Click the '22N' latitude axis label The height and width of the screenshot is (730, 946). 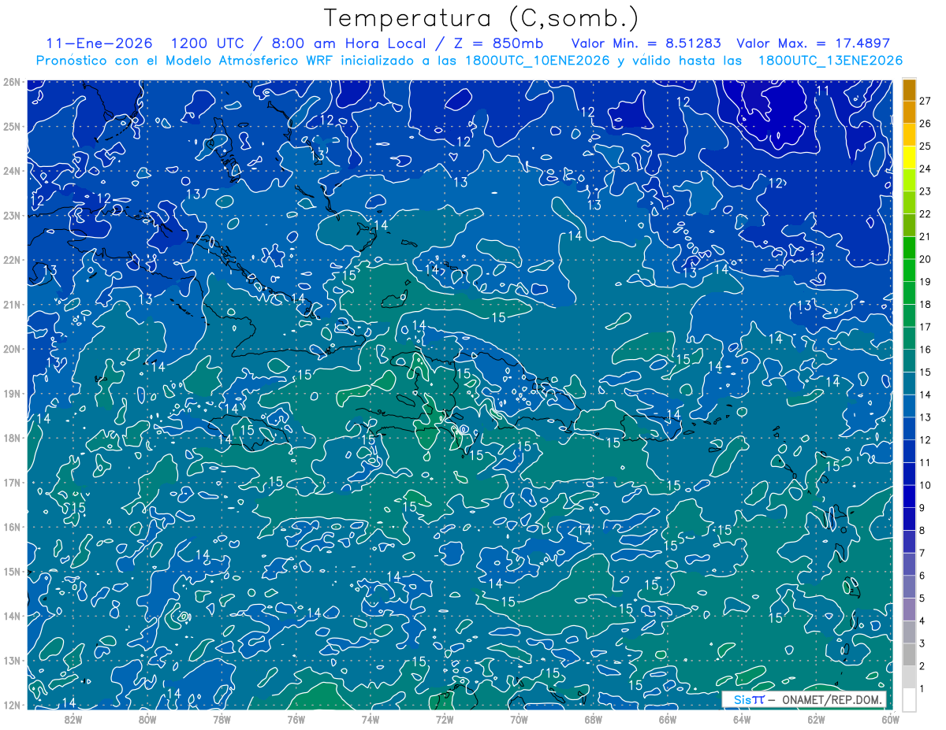[12, 260]
